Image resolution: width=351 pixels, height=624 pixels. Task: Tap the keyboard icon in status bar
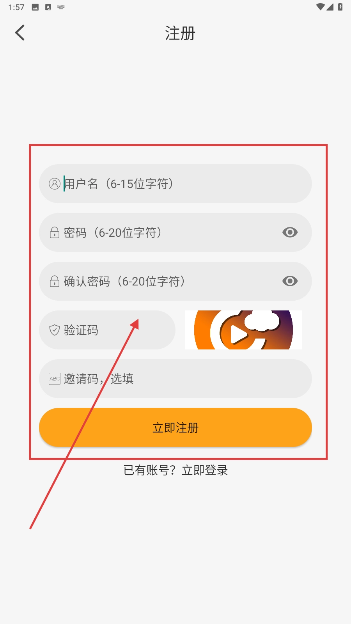[61, 7]
